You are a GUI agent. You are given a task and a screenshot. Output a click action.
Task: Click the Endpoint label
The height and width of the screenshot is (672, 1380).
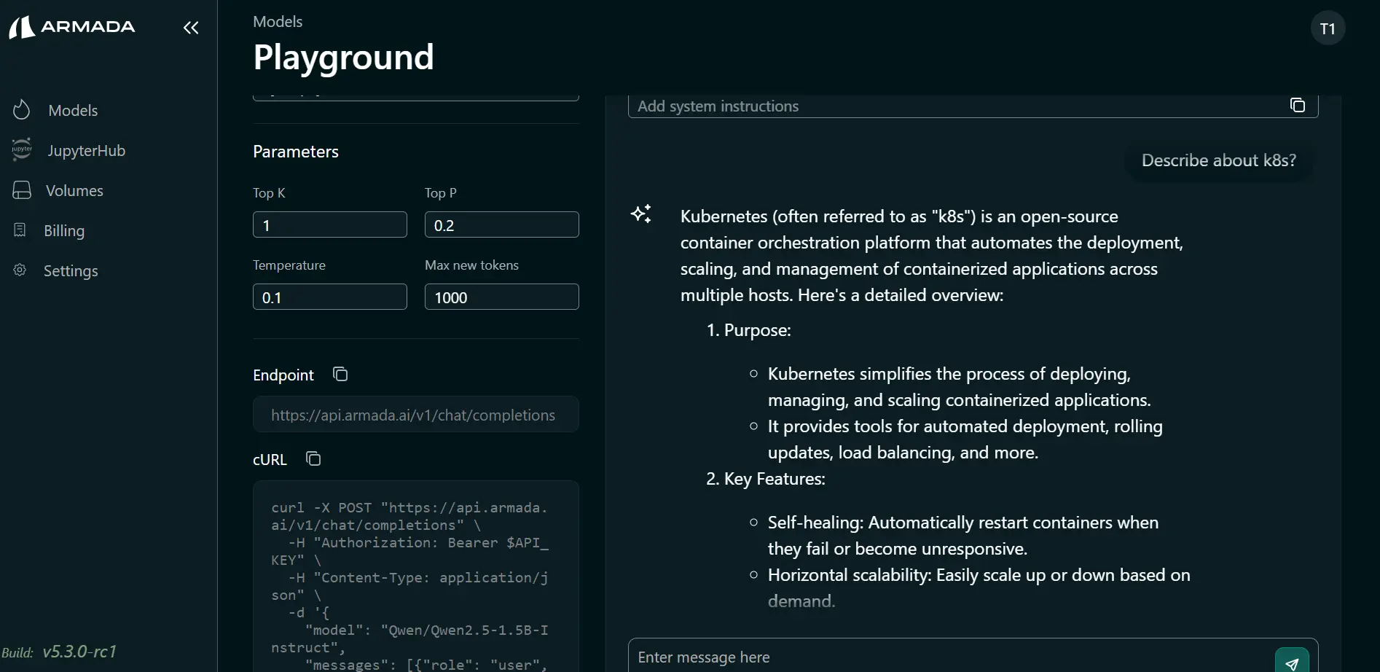(x=283, y=375)
